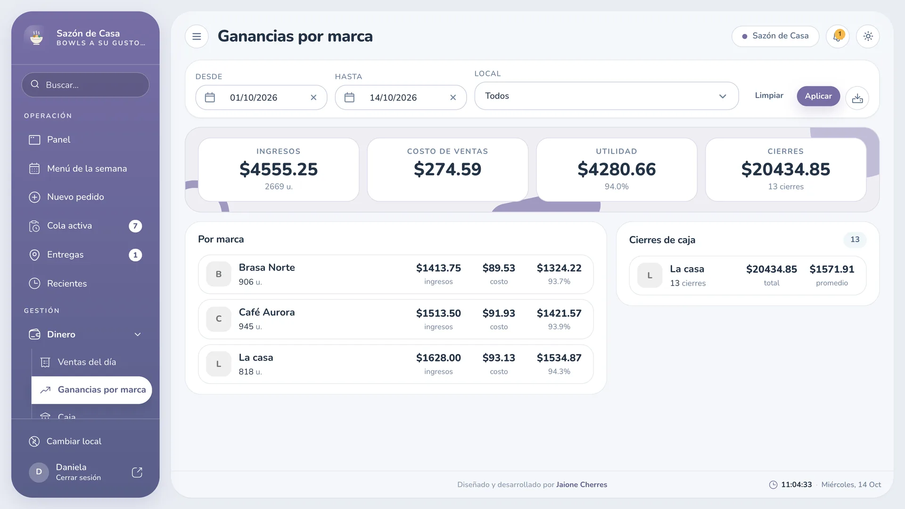Click the clock icon in footer

coord(773,485)
